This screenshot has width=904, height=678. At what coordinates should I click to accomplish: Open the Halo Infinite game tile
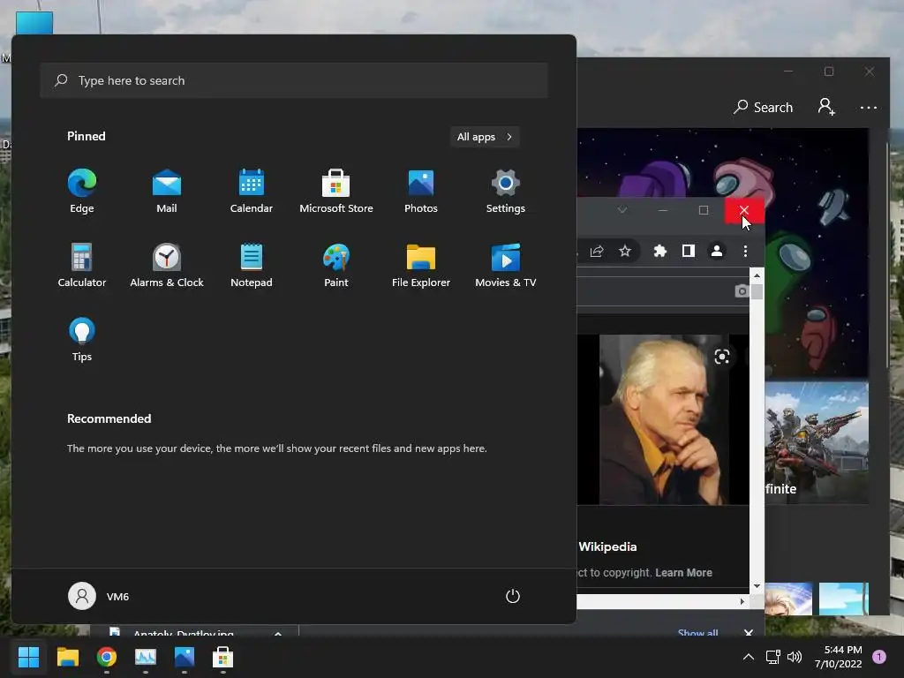[x=817, y=443]
